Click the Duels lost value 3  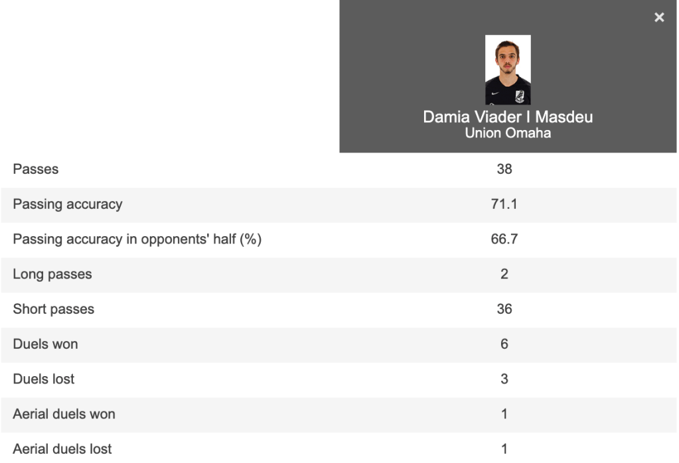tap(504, 379)
